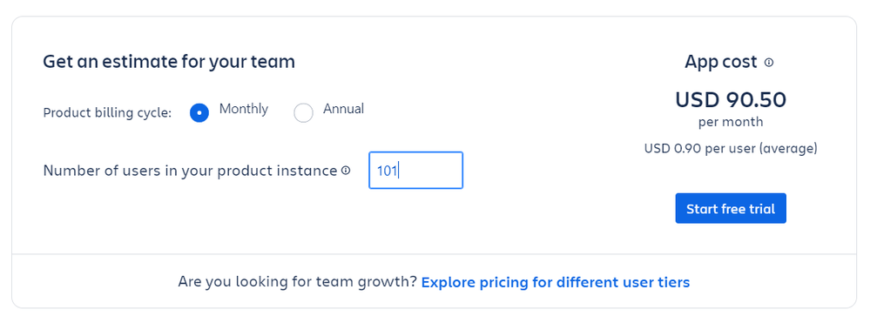Viewport: 870px width, 323px height.
Task: Click the 'Annual' label text
Action: tap(343, 109)
